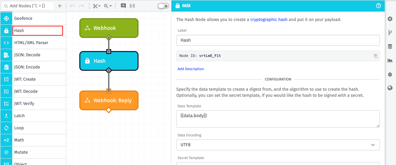Click the Geofence label in the palette
Viewport: 396px width, 165px height.
coord(23,18)
